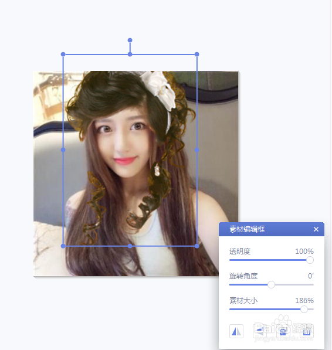This screenshot has height=350, width=332.
Task: Click the right-middle edge handle of selection
Action: [197, 150]
